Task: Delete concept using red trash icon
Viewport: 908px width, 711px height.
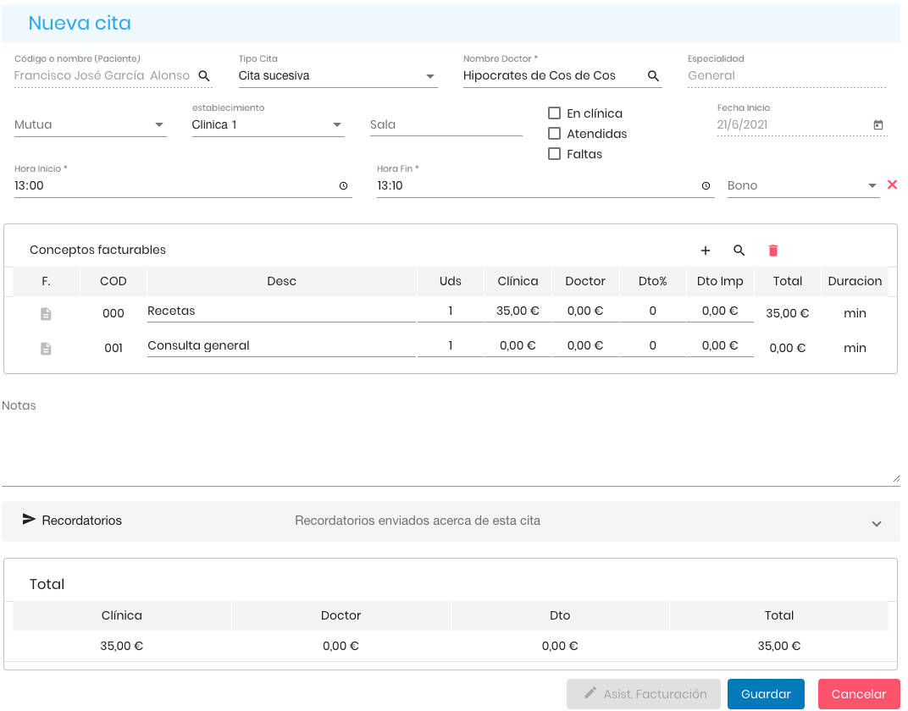Action: pyautogui.click(x=772, y=251)
